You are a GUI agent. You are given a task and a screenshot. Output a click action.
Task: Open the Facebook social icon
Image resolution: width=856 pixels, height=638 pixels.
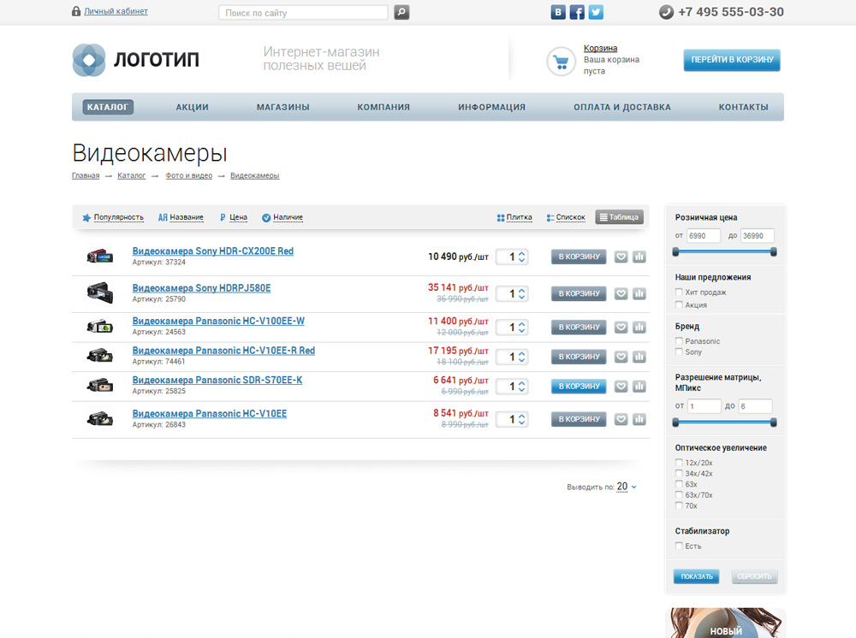tap(577, 12)
